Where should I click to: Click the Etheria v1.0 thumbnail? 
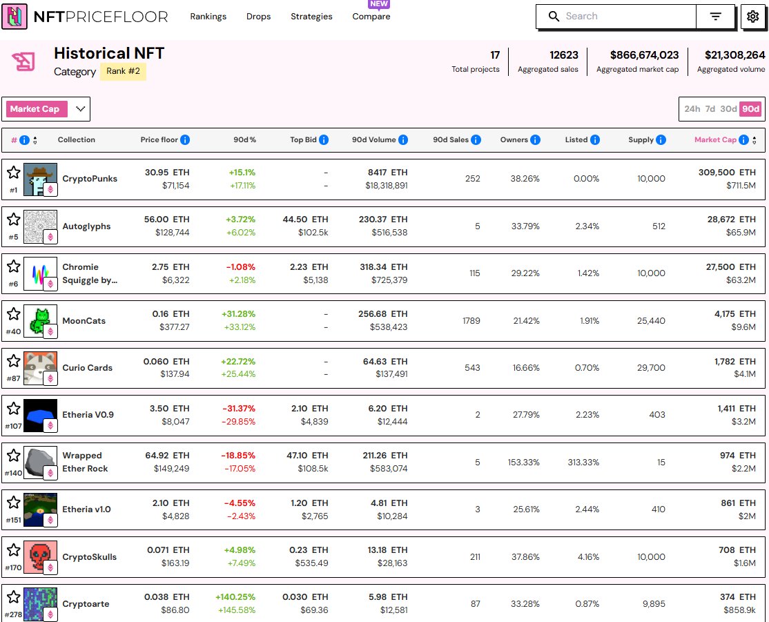tap(40, 509)
